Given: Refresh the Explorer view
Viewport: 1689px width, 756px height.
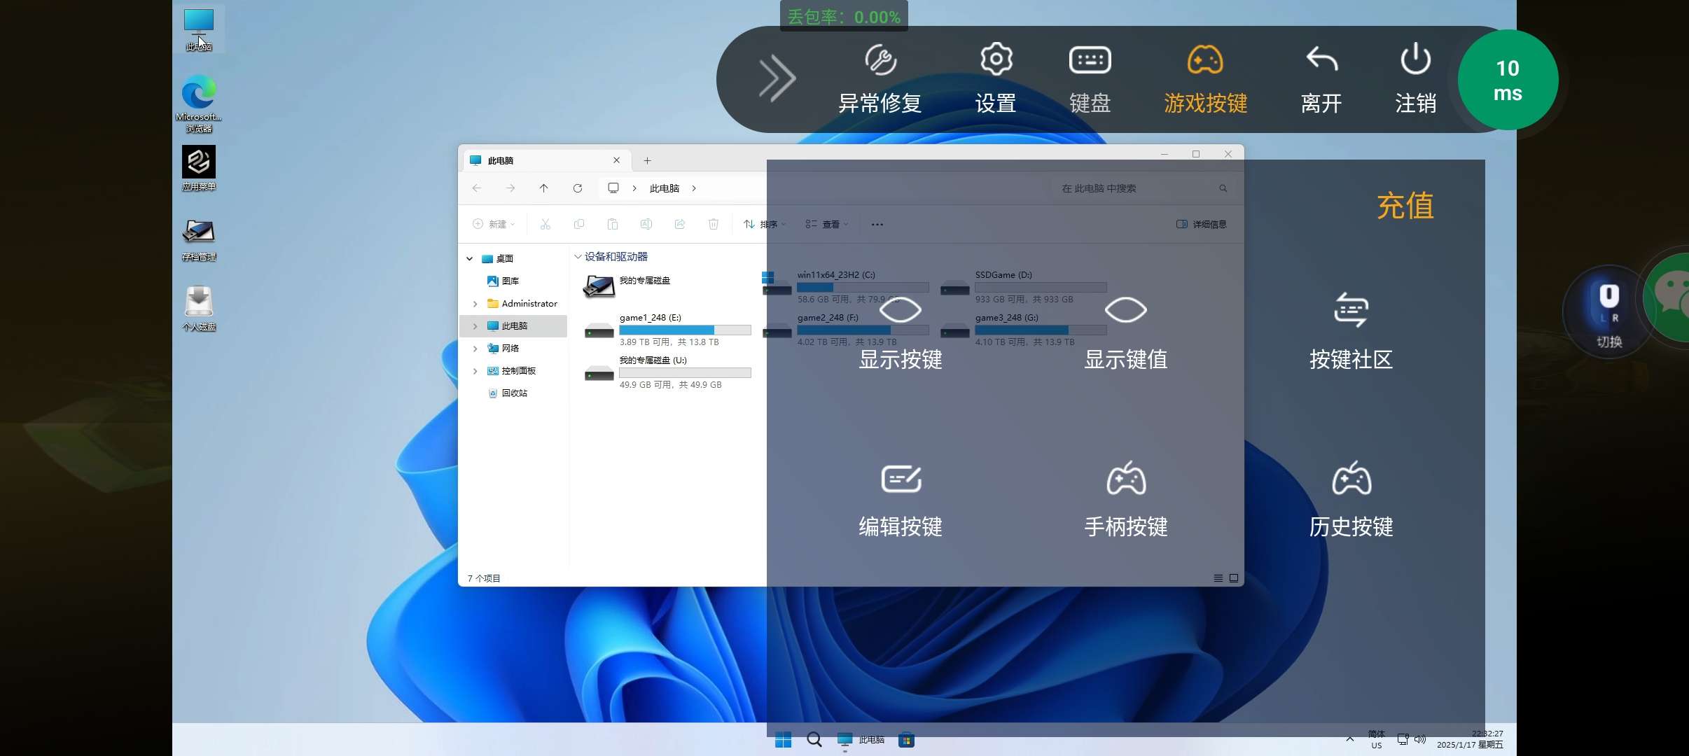Looking at the screenshot, I should (x=578, y=188).
